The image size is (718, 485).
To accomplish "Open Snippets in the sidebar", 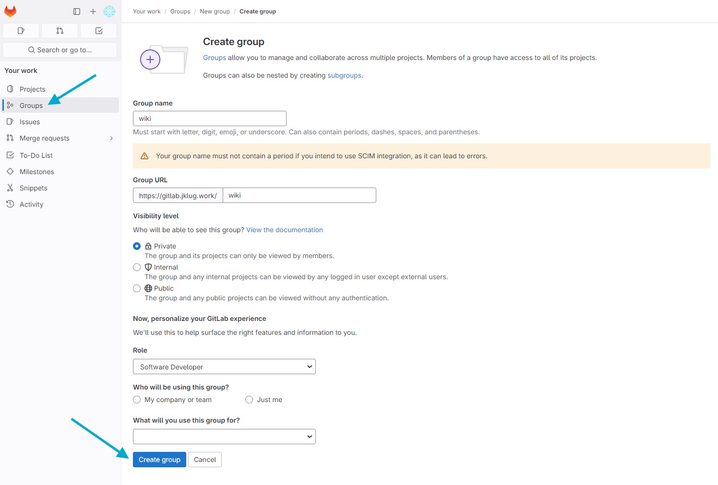I will (33, 188).
